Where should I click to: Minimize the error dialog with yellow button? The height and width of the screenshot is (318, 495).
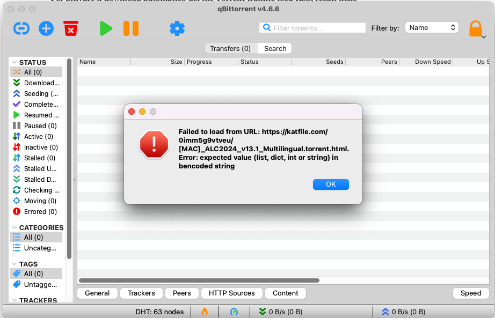coord(142,112)
